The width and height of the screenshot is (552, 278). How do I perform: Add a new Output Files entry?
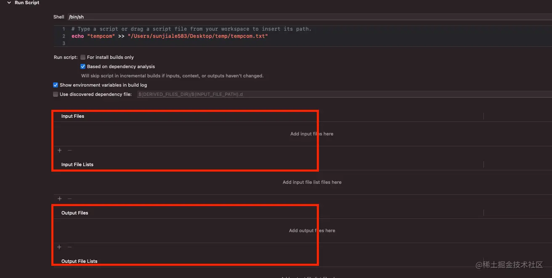coord(59,247)
